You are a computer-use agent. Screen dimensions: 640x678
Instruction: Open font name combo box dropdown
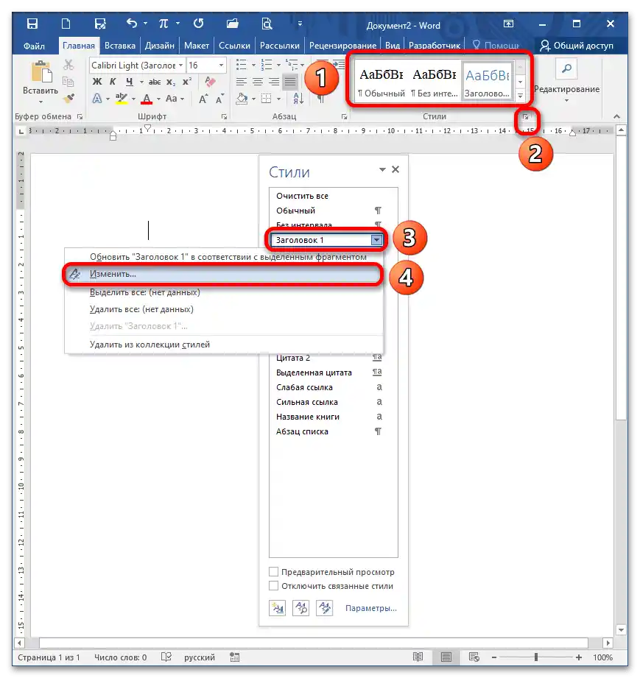(x=181, y=66)
